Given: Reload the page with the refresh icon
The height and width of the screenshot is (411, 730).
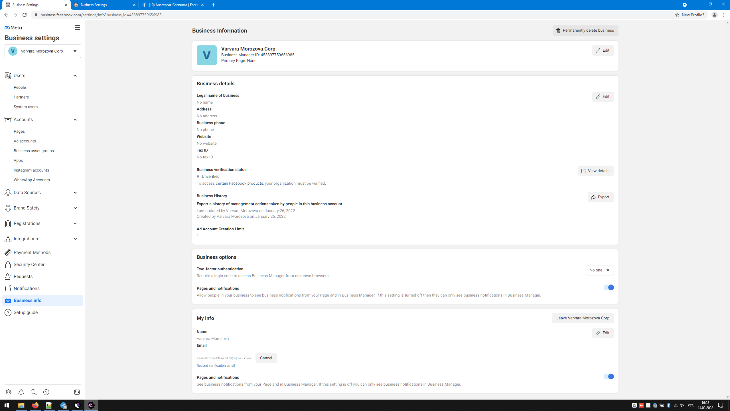Looking at the screenshot, I should coord(25,15).
